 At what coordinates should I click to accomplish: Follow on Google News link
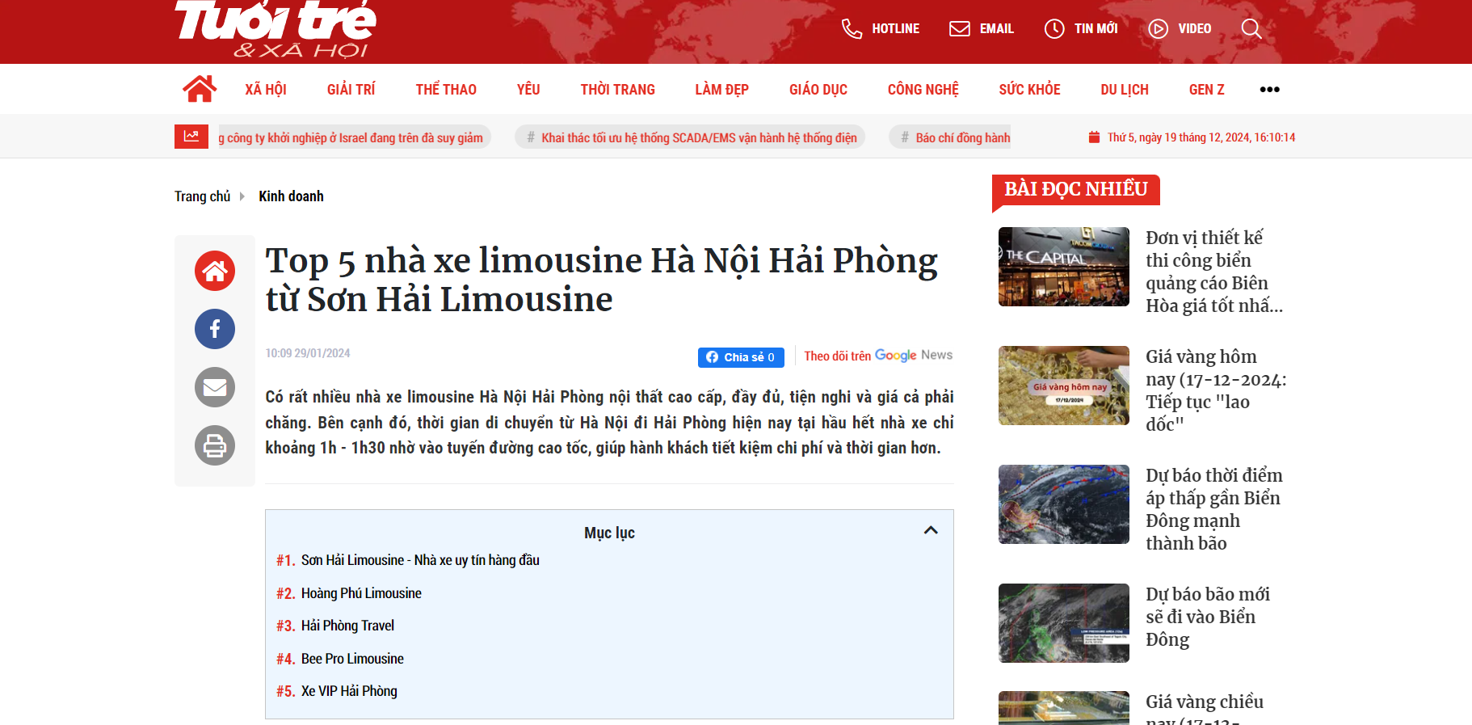878,356
